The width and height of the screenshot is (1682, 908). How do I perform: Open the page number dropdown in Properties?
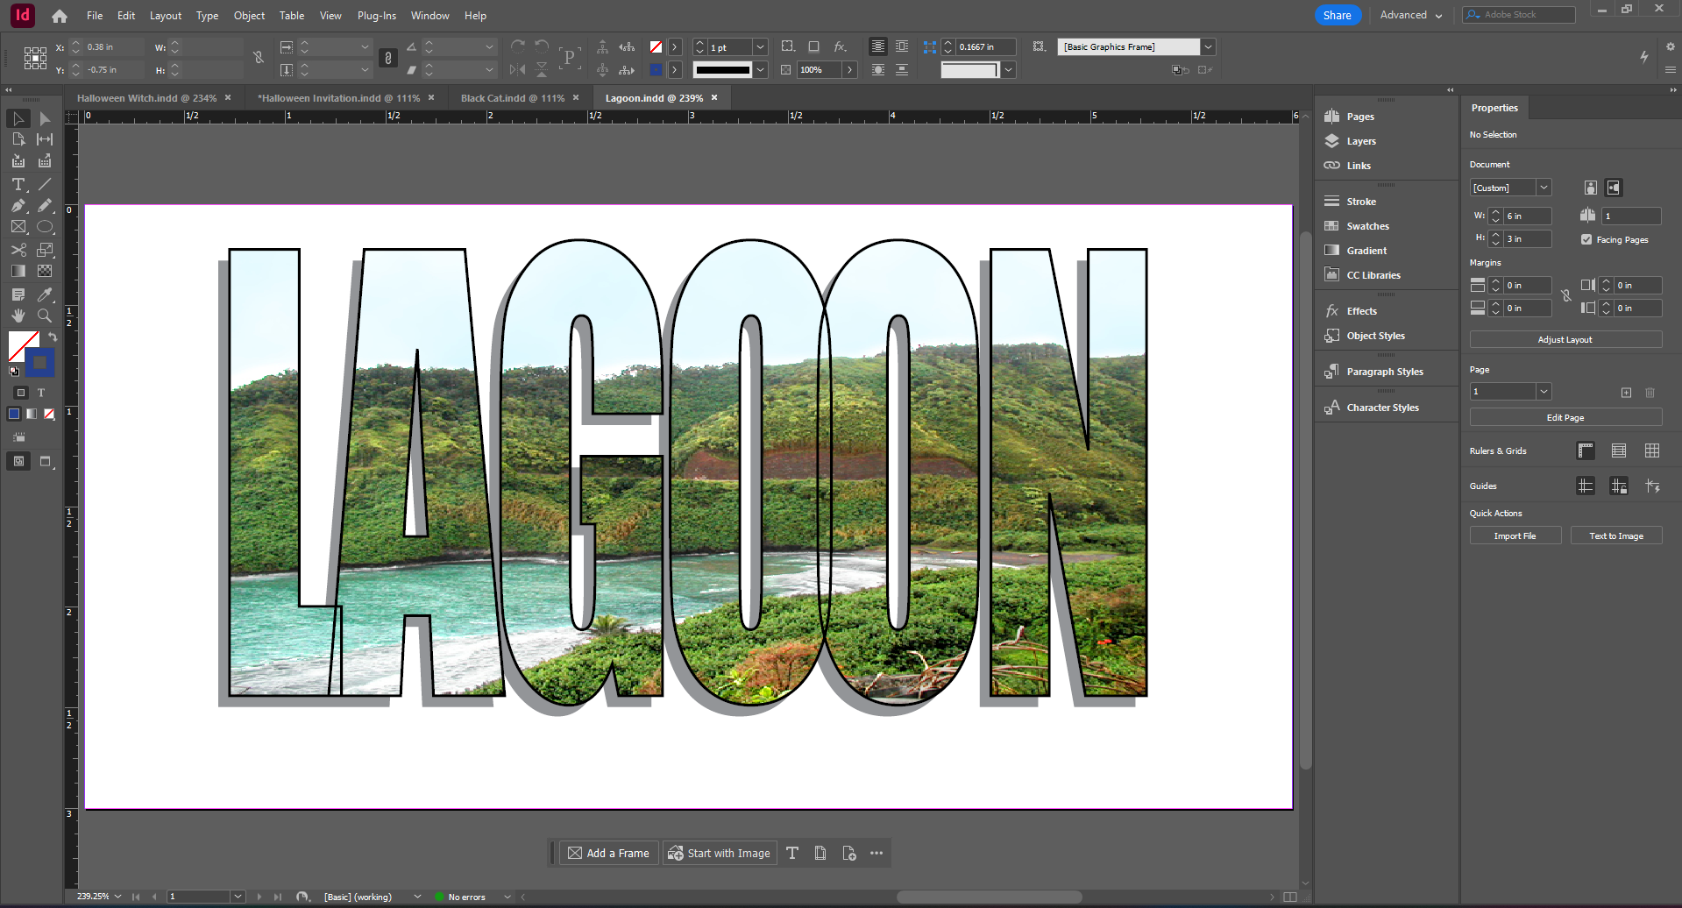(x=1544, y=392)
